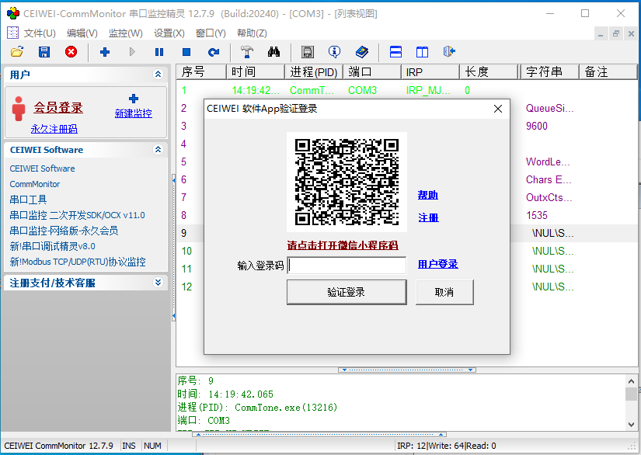Click the 取消 button in login dialog
The width and height of the screenshot is (641, 455).
444,292
